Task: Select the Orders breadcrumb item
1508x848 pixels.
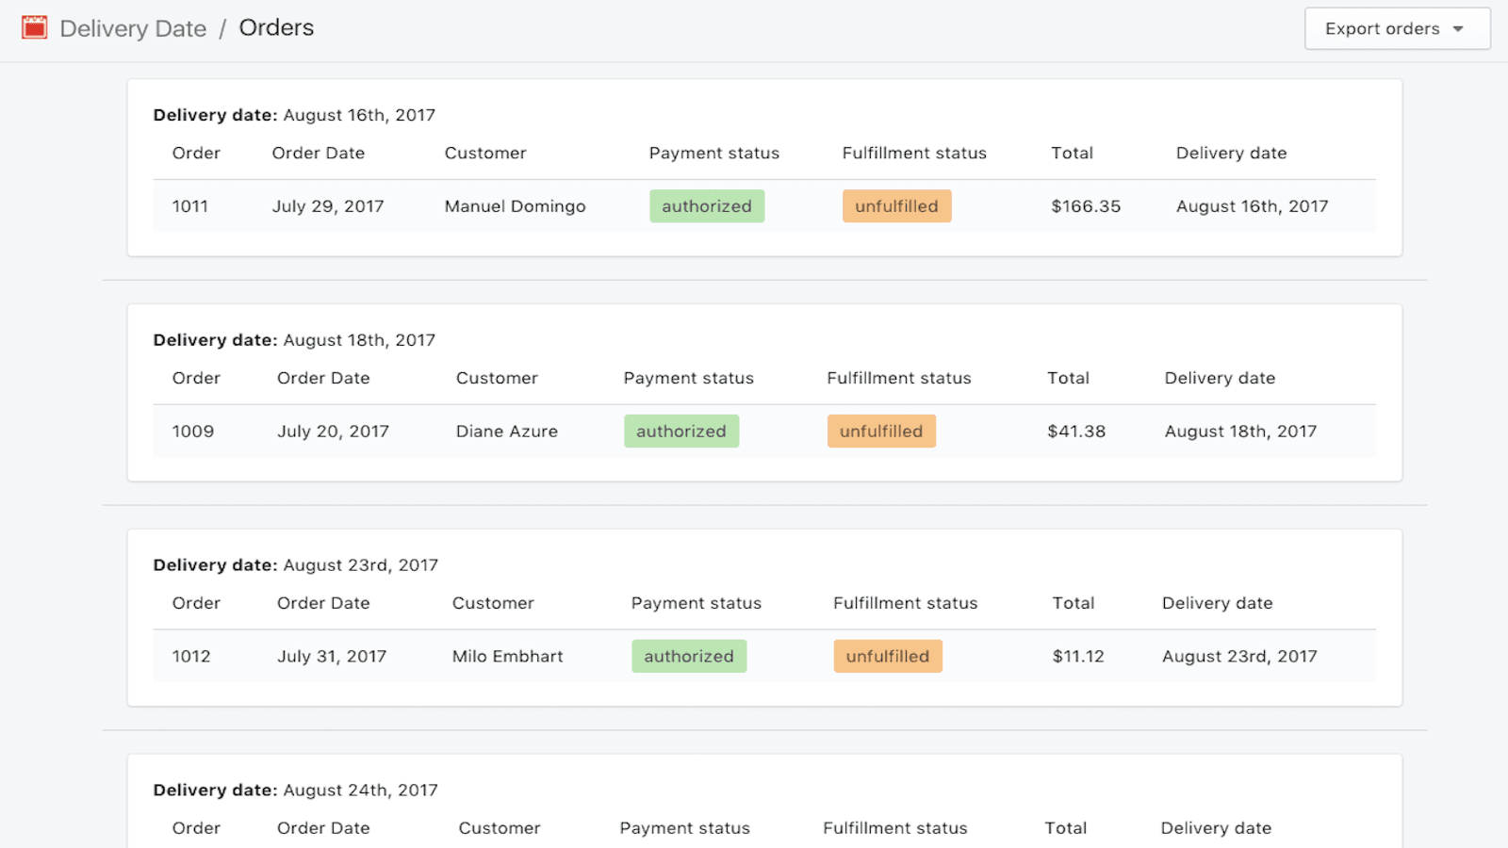Action: coord(276,27)
